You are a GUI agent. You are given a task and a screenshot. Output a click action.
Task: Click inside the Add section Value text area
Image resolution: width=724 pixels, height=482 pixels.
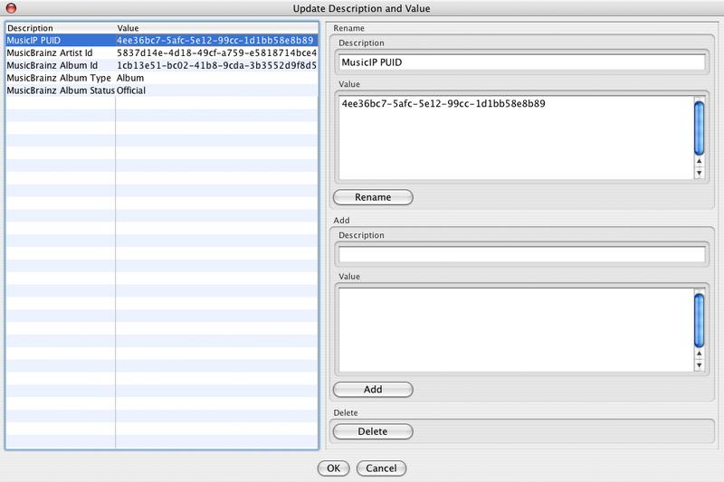pyautogui.click(x=516, y=330)
